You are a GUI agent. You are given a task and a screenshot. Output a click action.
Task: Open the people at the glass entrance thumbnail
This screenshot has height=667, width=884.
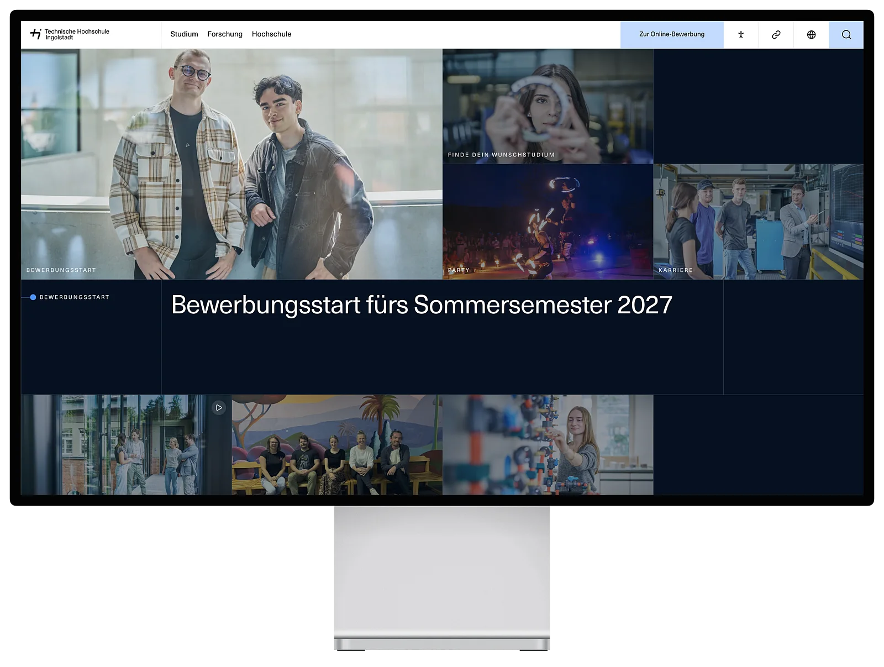[x=126, y=444]
